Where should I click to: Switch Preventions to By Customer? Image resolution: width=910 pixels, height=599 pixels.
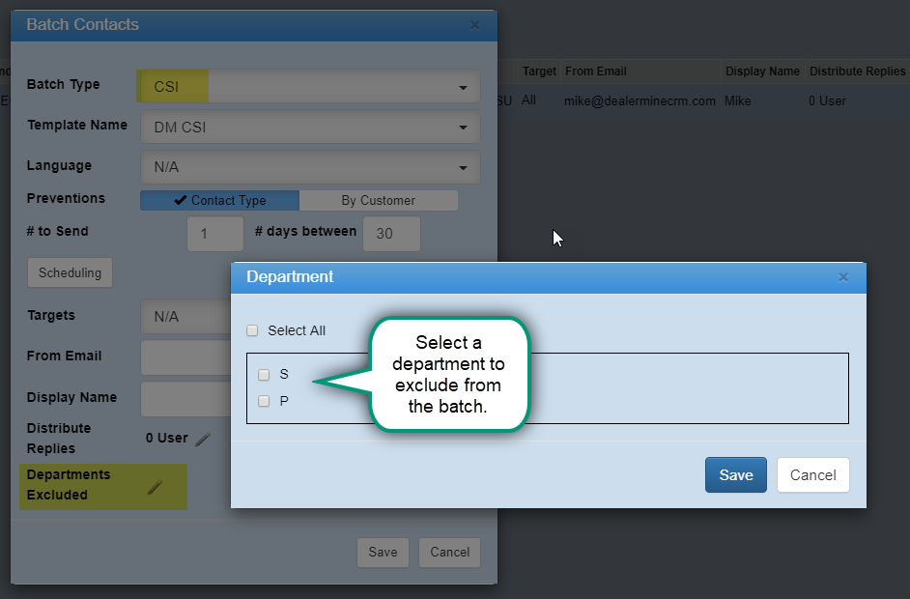click(x=378, y=201)
